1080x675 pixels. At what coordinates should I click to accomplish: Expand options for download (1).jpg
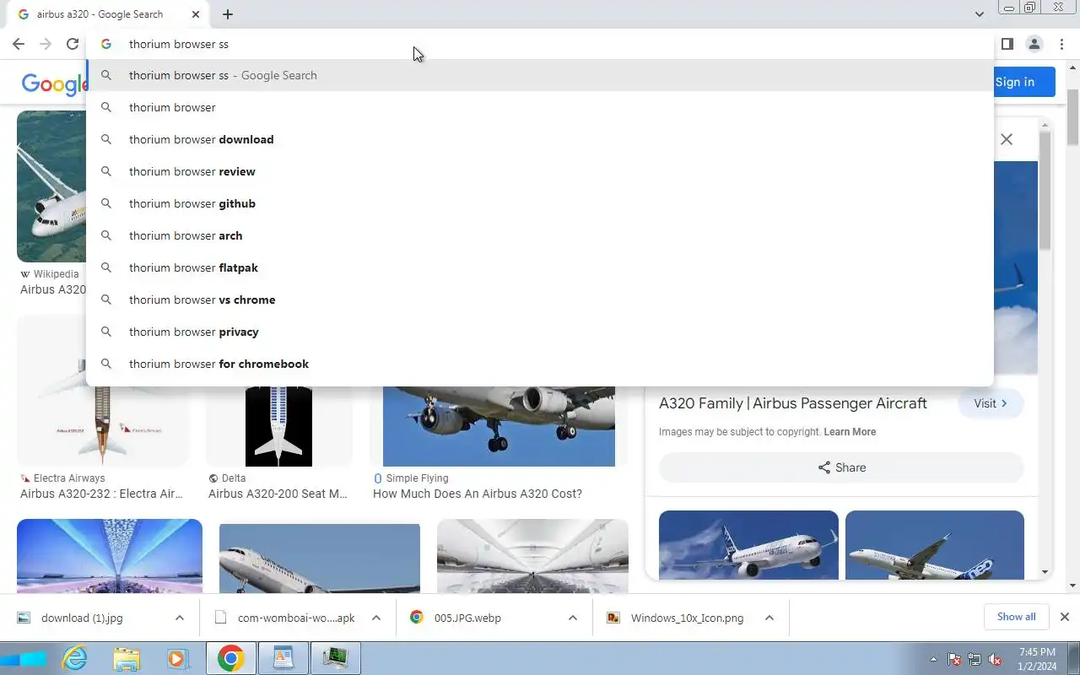[x=180, y=618]
